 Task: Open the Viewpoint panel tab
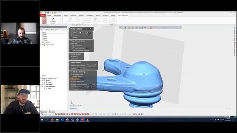pyautogui.click(x=54, y=30)
